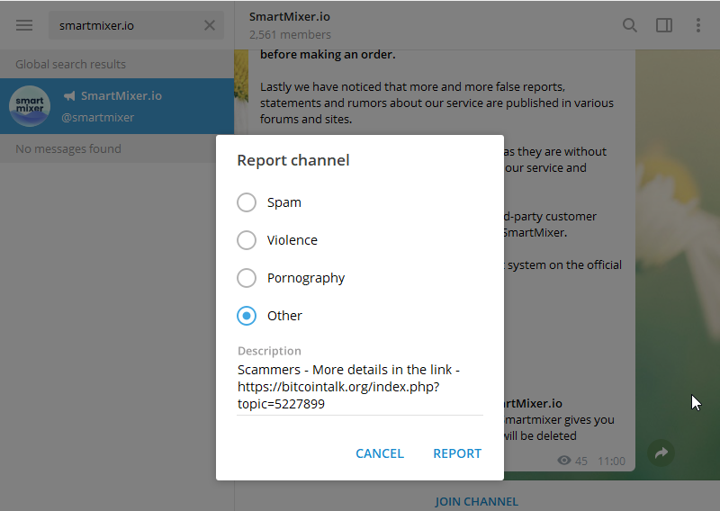Clear the smartmixer.io search text
Viewport: 720px width, 511px height.
coord(210,25)
